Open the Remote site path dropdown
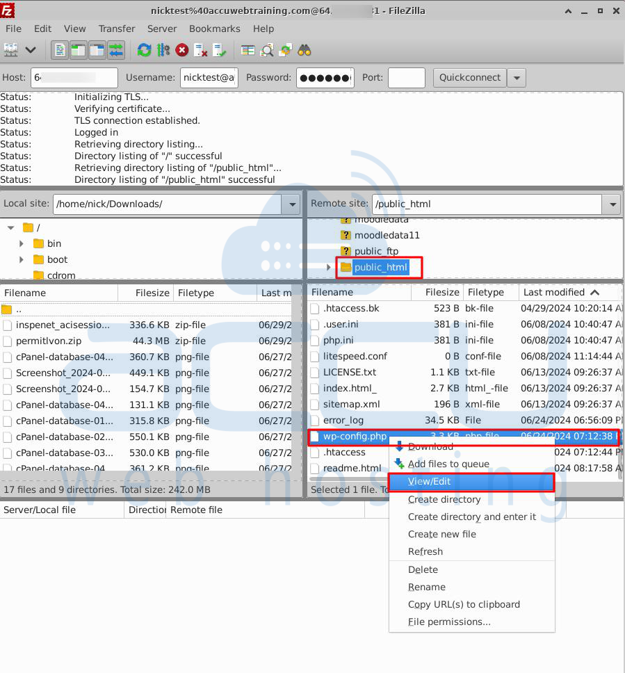 coord(612,204)
